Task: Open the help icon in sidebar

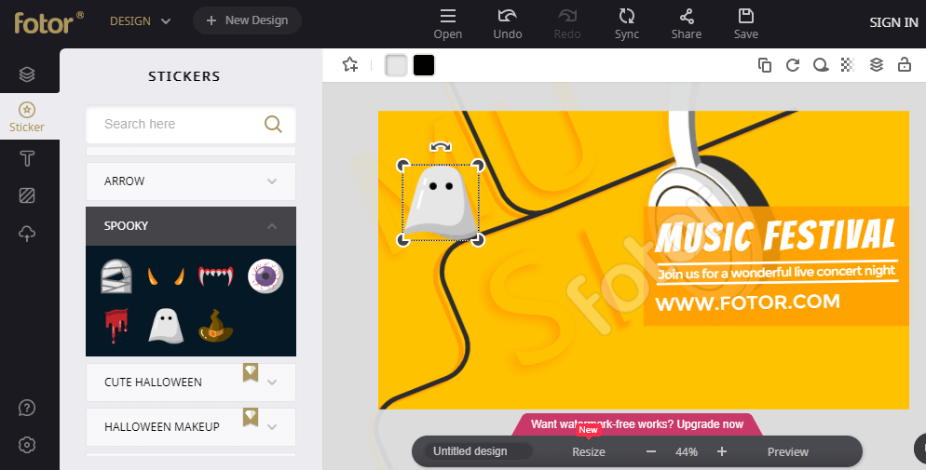Action: [27, 408]
